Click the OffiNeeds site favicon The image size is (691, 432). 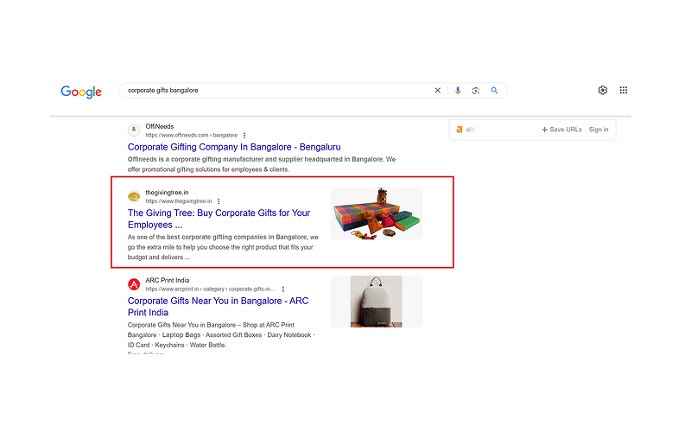pos(134,130)
